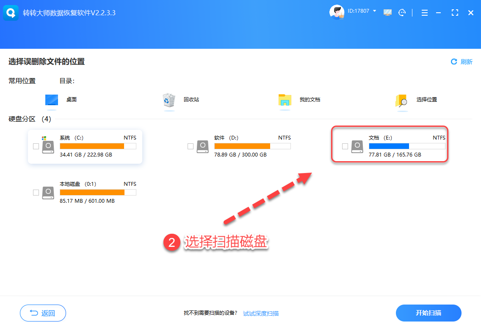Screen dimensions: 481x330
Task: Open the 试试深度扫描 deep scan link
Action: tap(261, 313)
